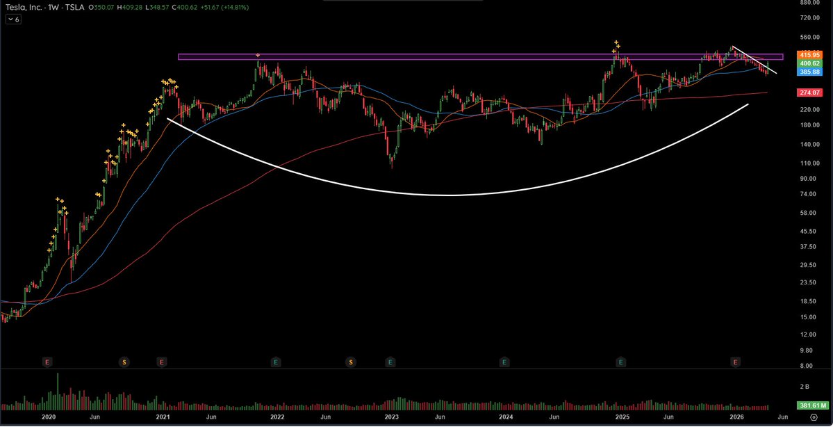This screenshot has width=833, height=427.
Task: Click orange split marker between Jun 2022 and 2023
Action: click(x=351, y=362)
